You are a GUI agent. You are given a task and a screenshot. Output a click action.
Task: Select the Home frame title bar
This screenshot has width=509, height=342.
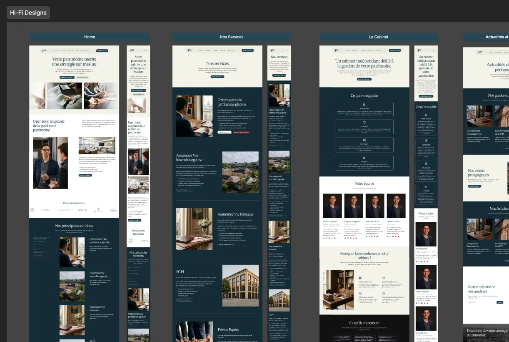pos(90,37)
